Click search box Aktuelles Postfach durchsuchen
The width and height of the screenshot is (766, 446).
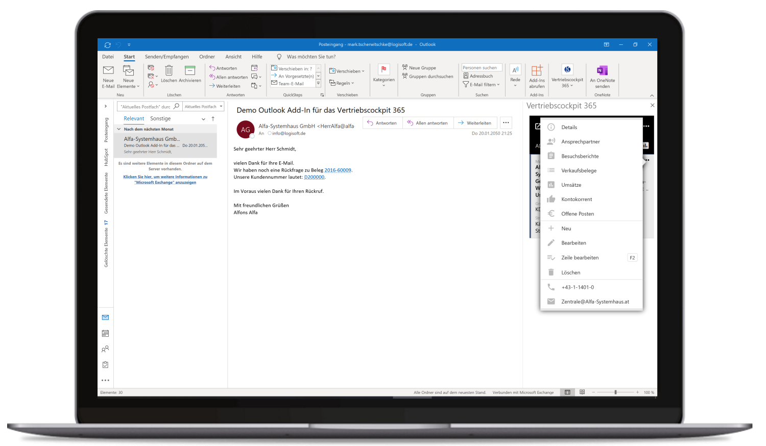(149, 107)
